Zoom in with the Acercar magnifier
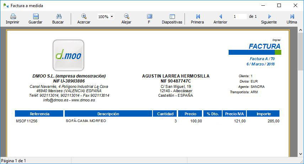 (x=84, y=16)
